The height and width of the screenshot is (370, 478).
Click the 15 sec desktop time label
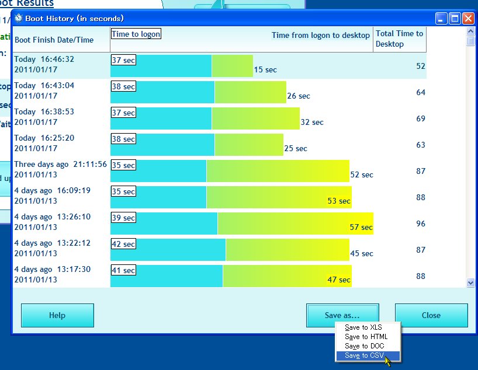pyautogui.click(x=265, y=69)
